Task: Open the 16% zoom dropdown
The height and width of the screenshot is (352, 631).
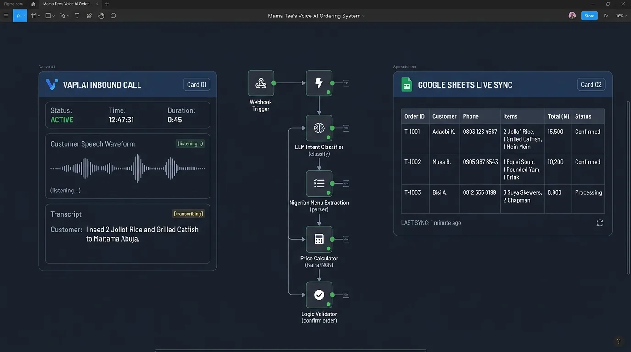Action: click(621, 16)
